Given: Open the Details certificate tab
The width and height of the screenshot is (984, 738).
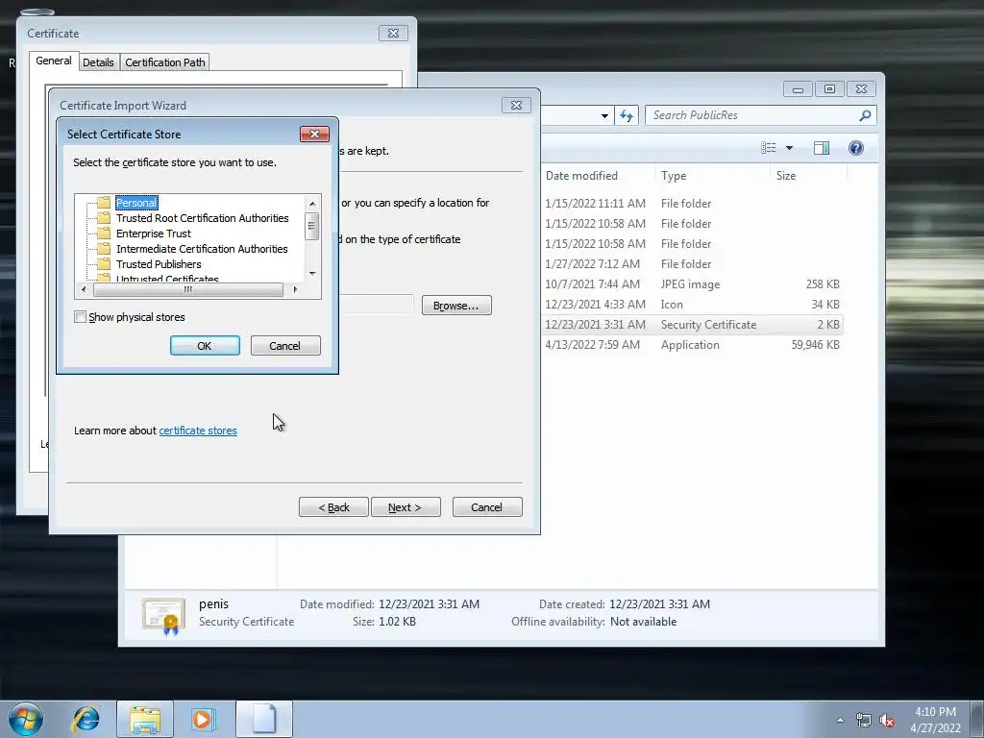Looking at the screenshot, I should tap(99, 62).
